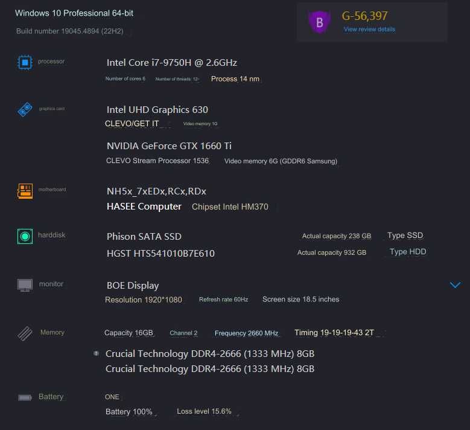
Task: Click the processor chip icon
Action: coord(25,62)
